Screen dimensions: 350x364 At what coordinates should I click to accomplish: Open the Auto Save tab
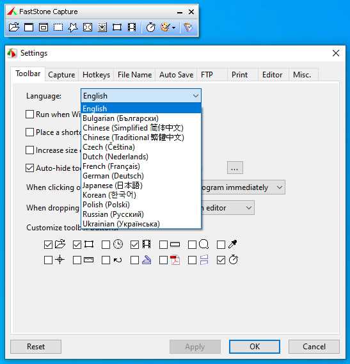pyautogui.click(x=176, y=75)
